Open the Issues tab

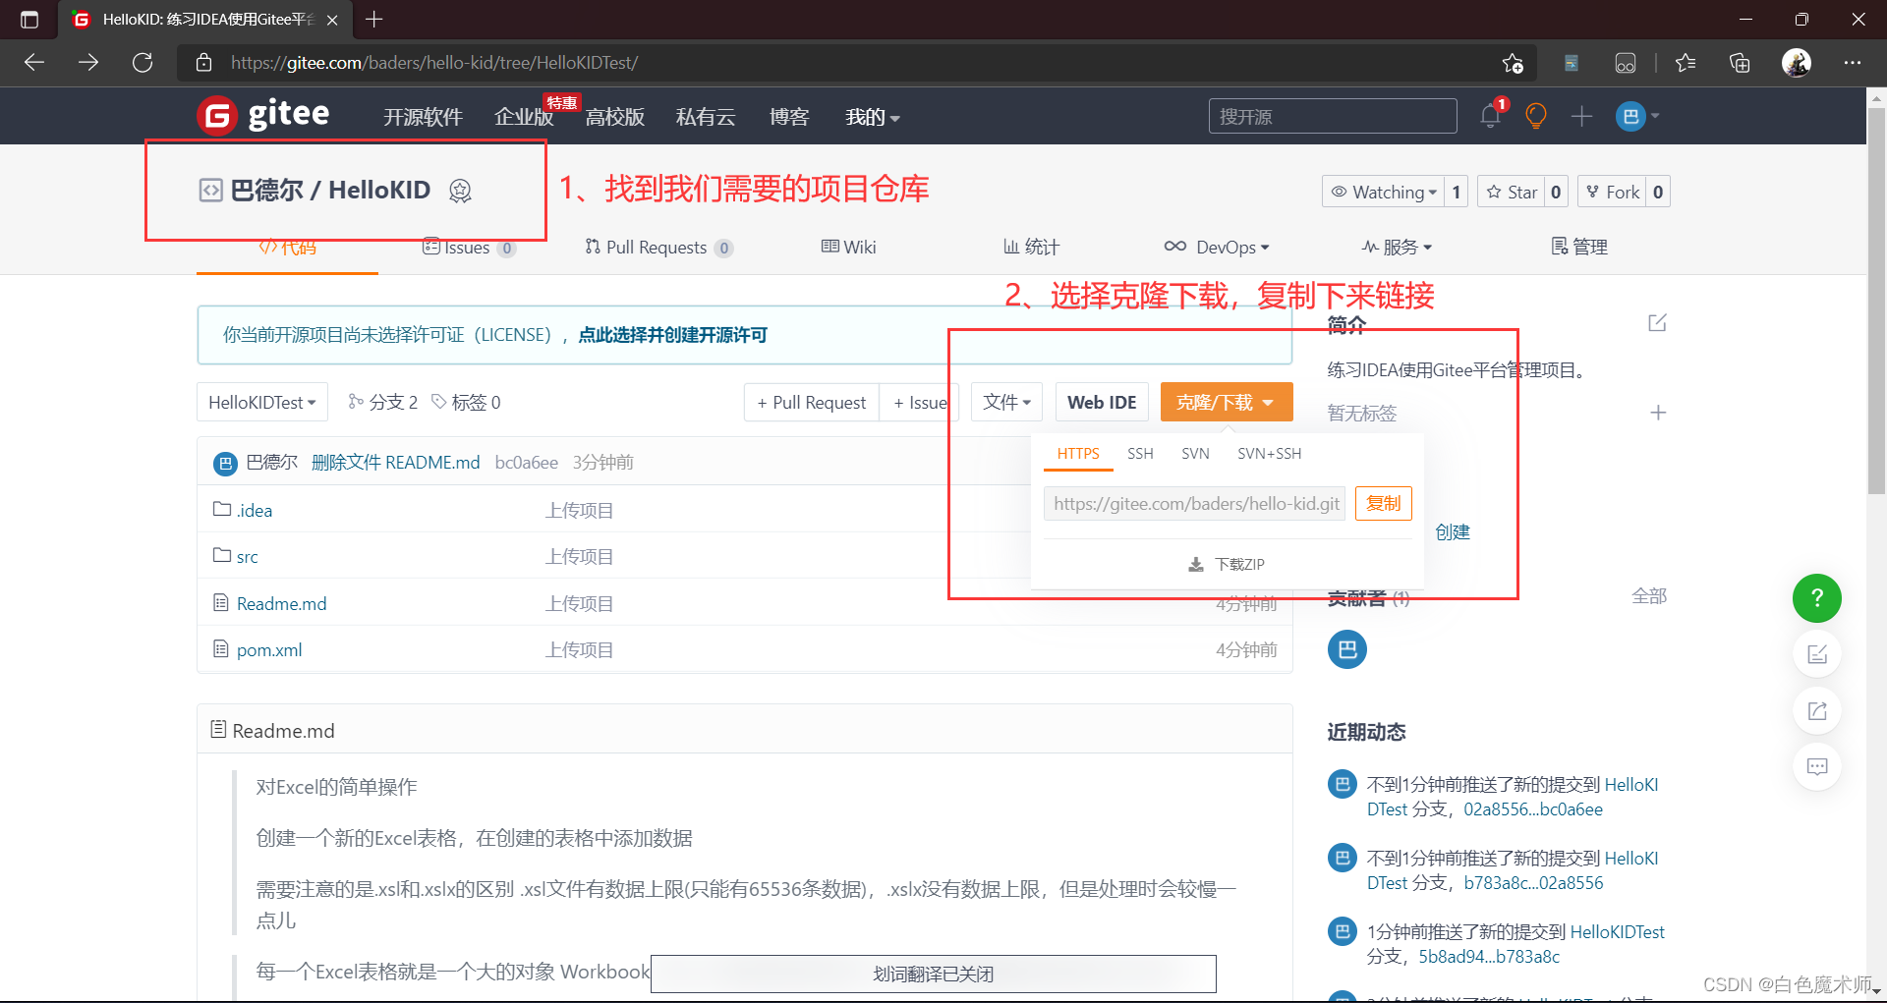coord(469,248)
